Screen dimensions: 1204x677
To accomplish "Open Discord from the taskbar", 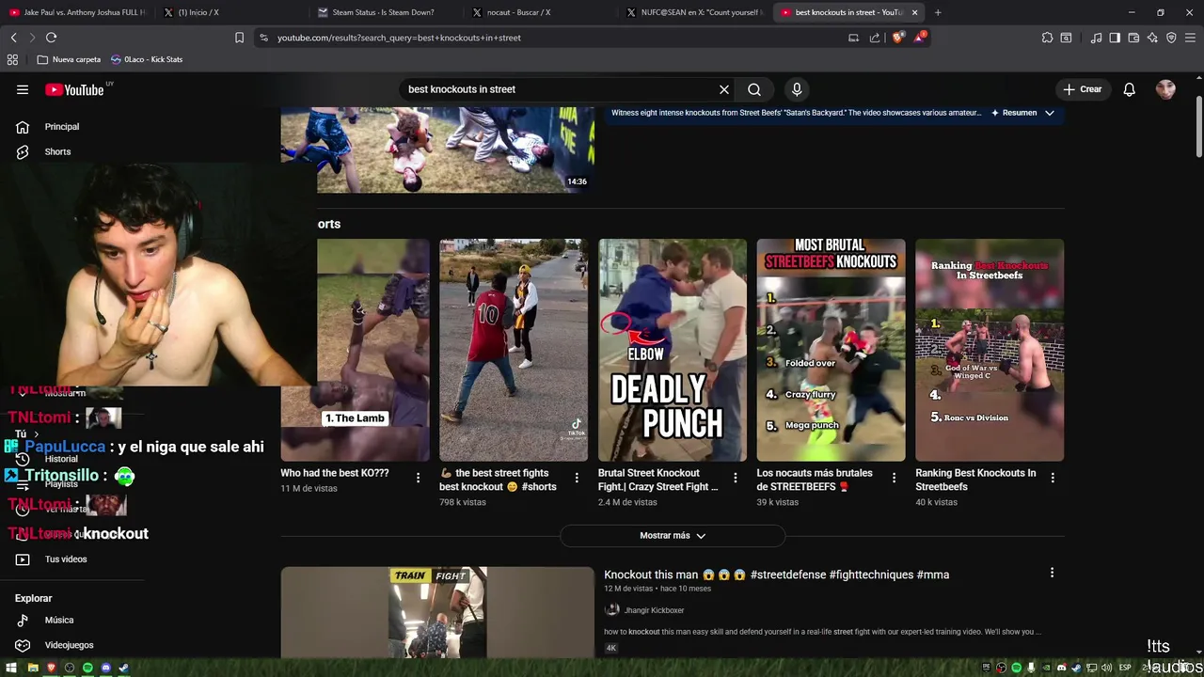I will point(105,668).
